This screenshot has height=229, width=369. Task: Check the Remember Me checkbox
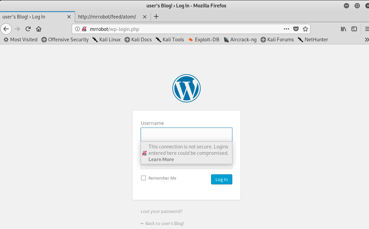(143, 178)
